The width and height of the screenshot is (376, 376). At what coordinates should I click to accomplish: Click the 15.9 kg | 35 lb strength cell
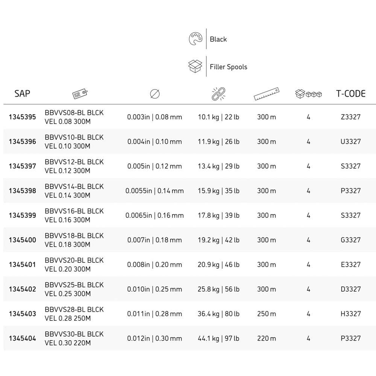click(x=218, y=191)
